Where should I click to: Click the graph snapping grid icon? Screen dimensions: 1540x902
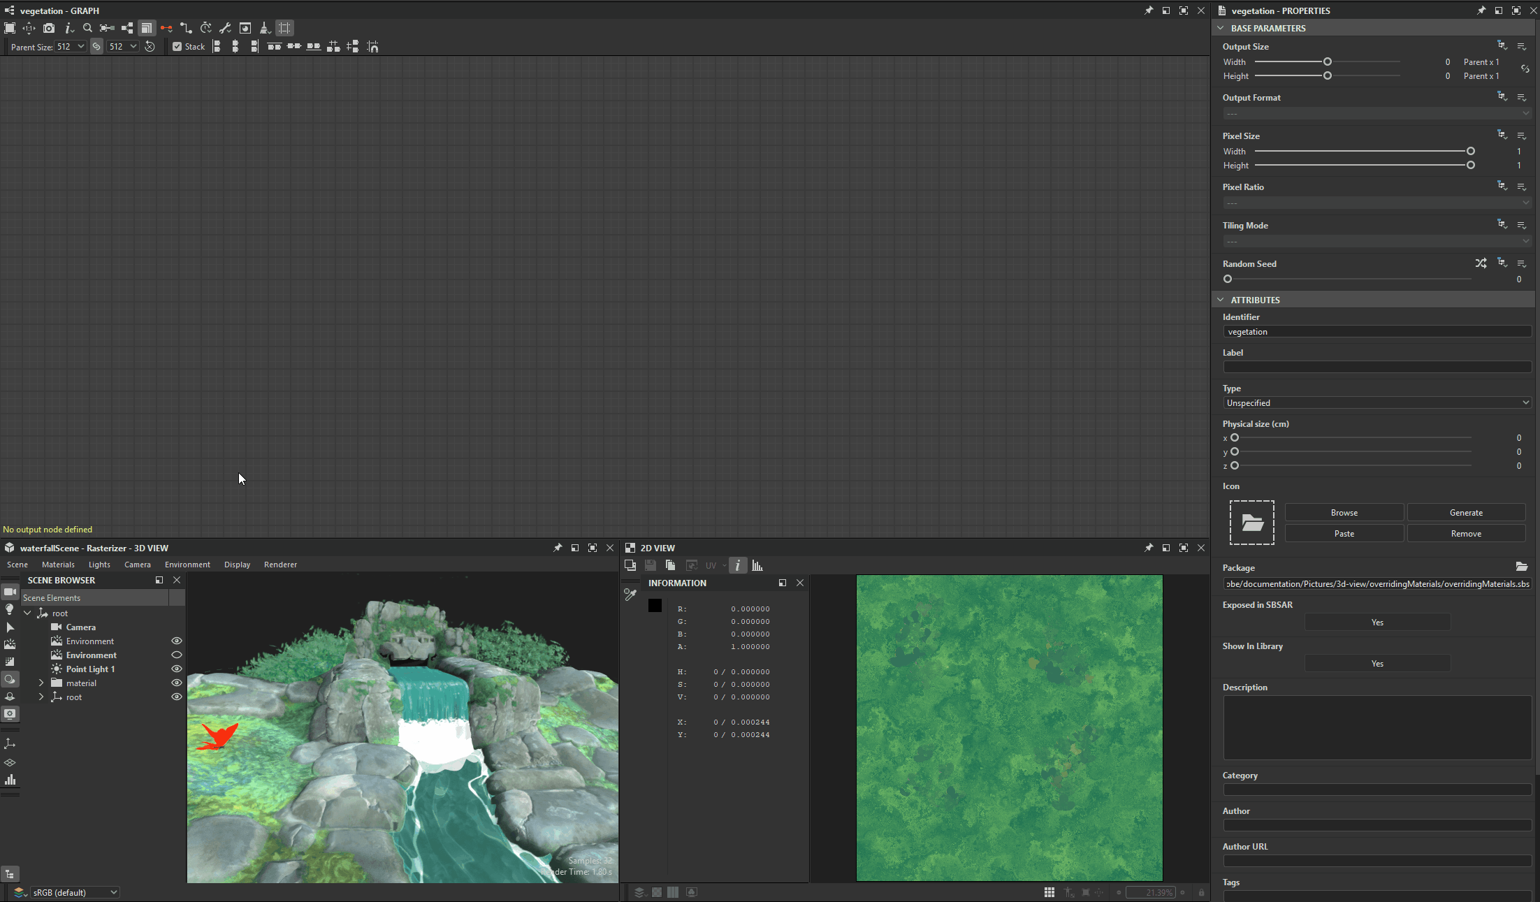[284, 28]
